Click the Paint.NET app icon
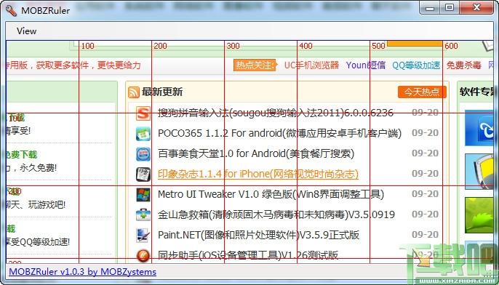Image resolution: width=499 pixels, height=285 pixels. [143, 236]
